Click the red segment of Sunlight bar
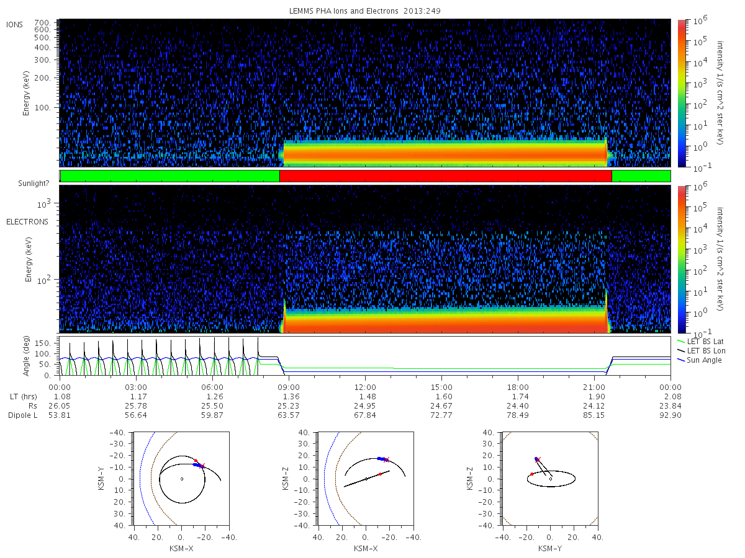745x558 pixels. point(446,176)
